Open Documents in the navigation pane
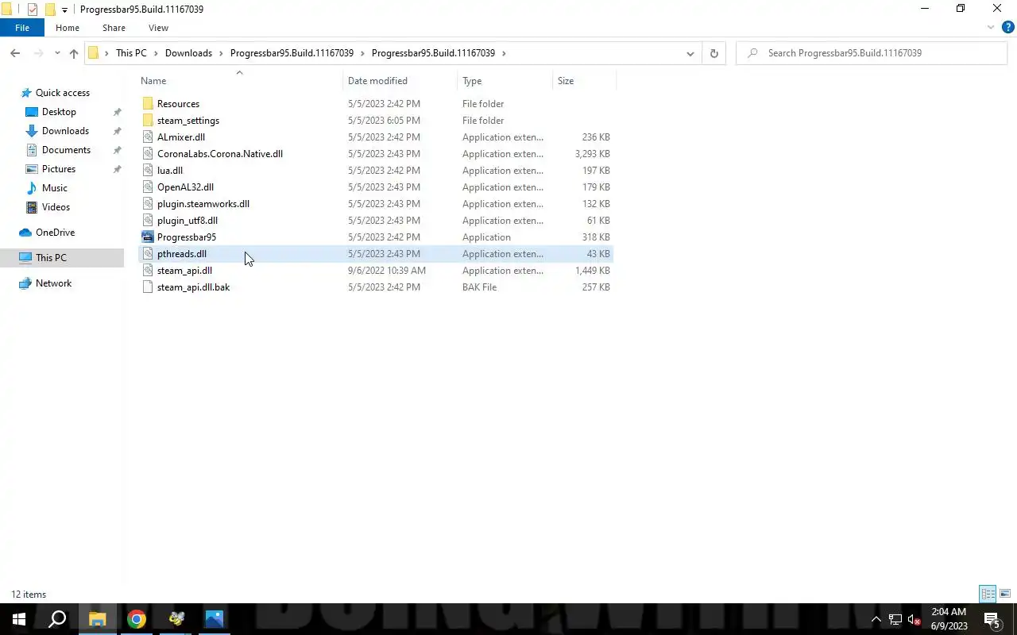This screenshot has height=635, width=1017. [66, 150]
